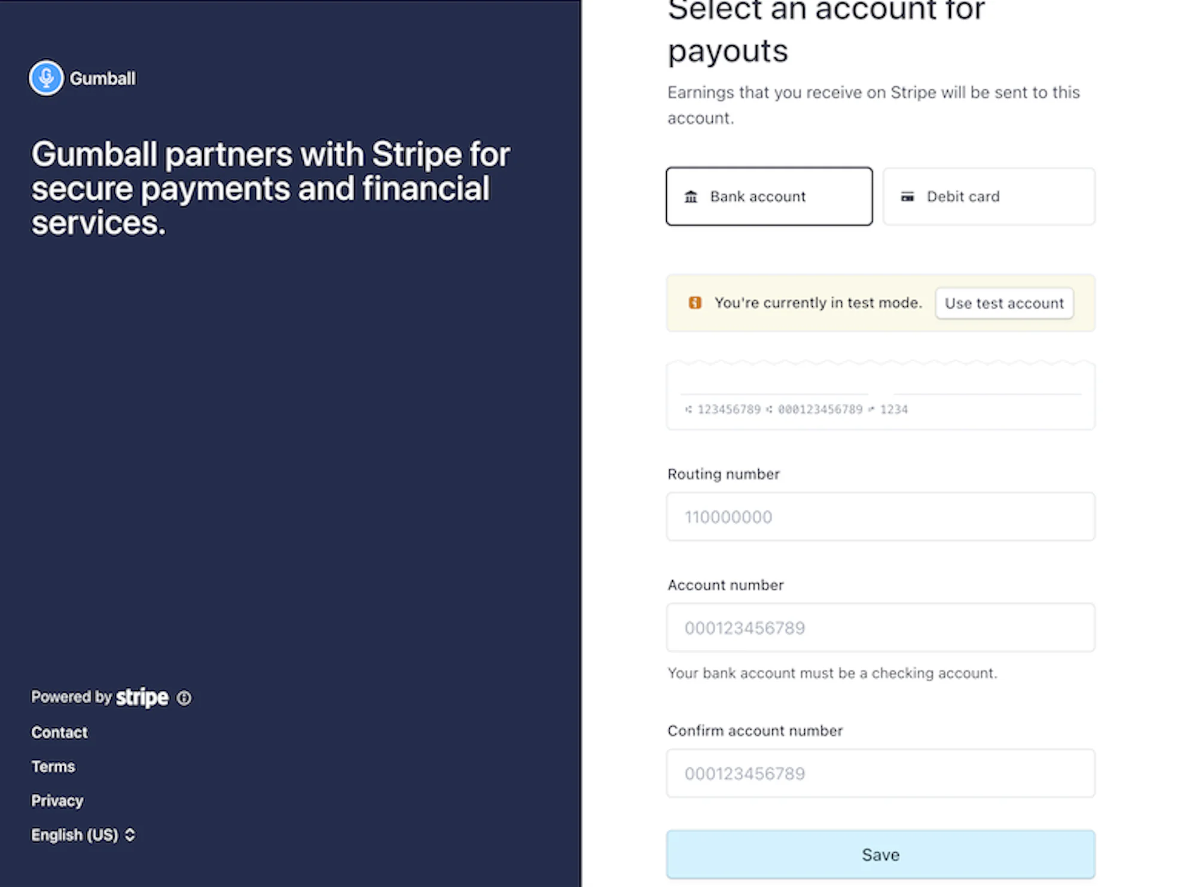Save the payout account details
Image resolution: width=1196 pixels, height=887 pixels.
881,855
